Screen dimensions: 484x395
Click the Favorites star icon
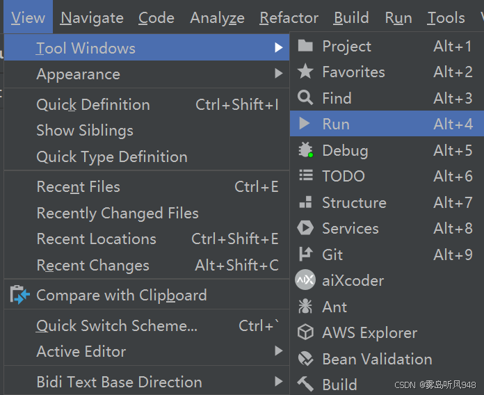305,72
